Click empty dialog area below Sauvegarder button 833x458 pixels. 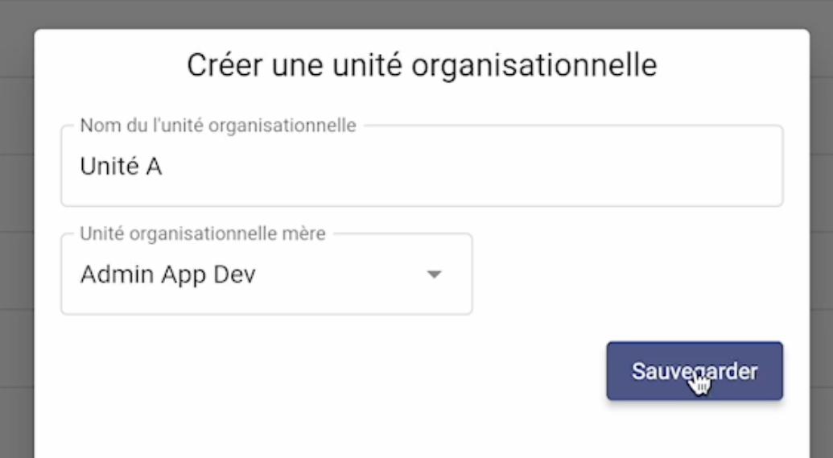[x=695, y=429]
